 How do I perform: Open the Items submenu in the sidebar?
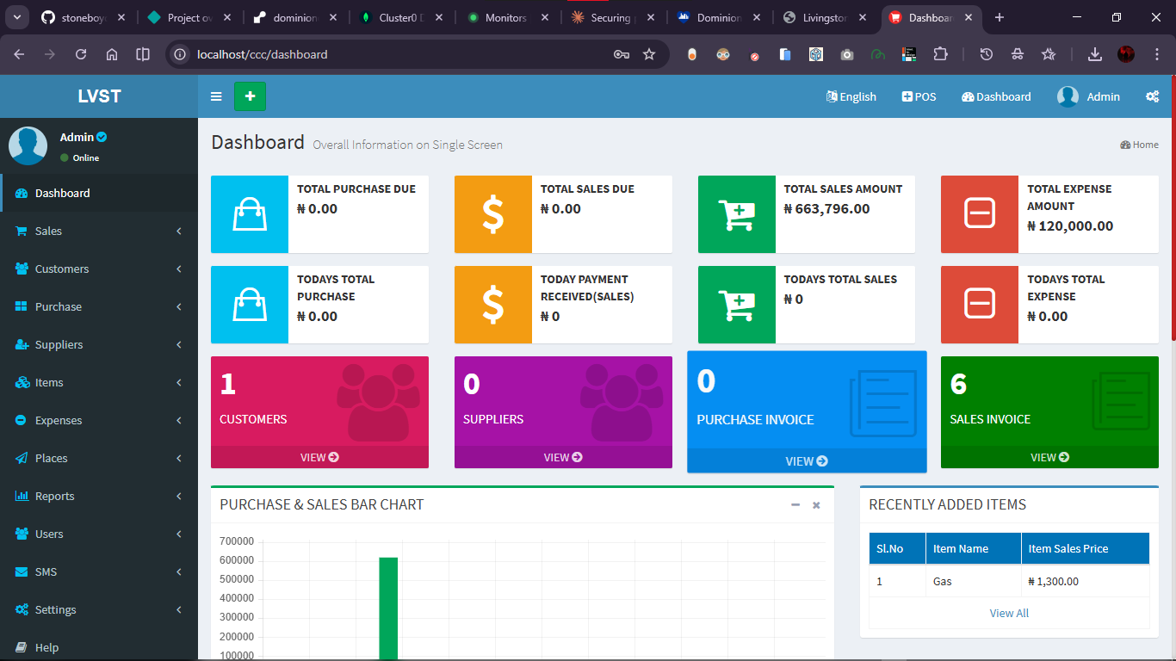click(x=48, y=382)
